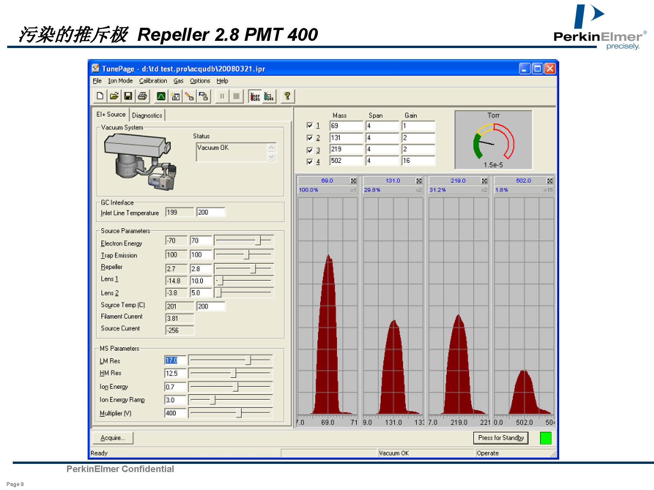This screenshot has width=654, height=490.
Task: Click the New file toolbar icon
Action: point(100,96)
